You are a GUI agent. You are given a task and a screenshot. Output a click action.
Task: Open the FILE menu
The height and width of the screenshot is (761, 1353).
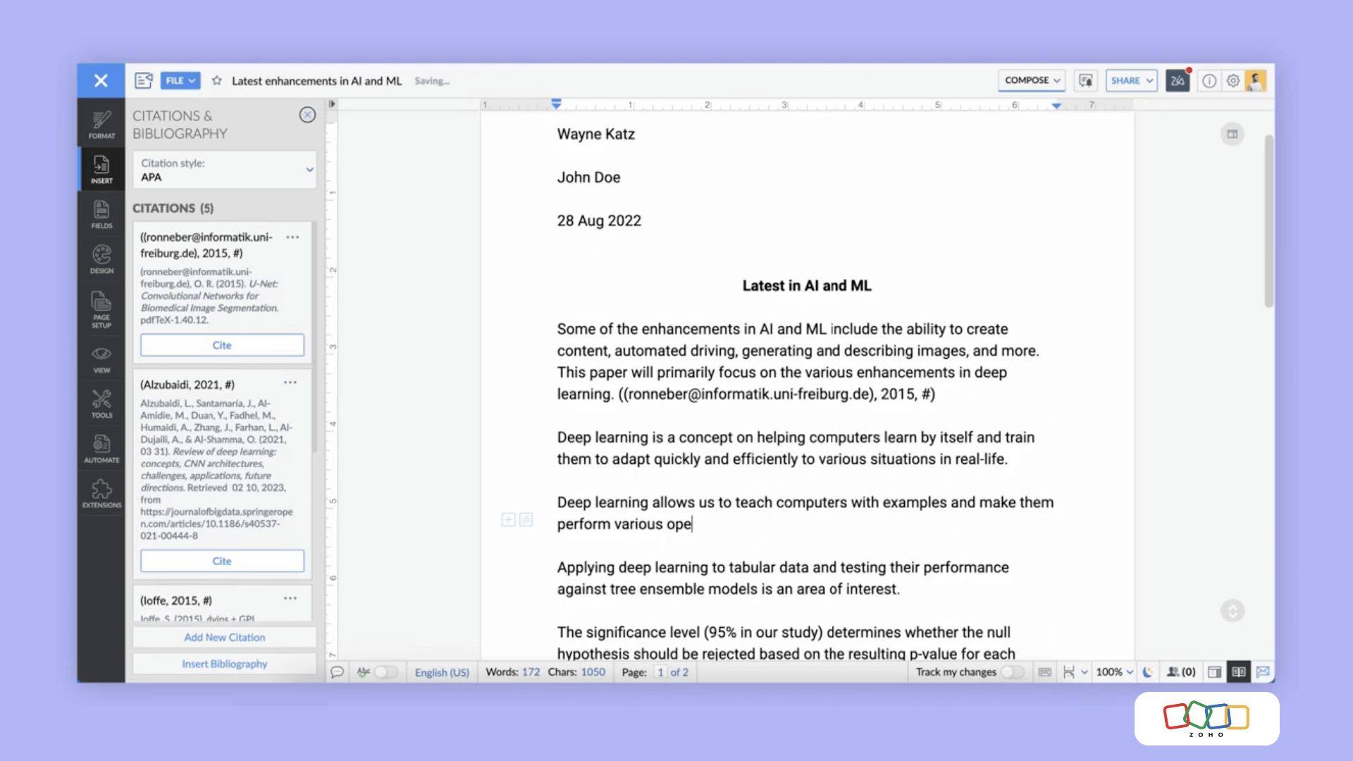tap(180, 80)
